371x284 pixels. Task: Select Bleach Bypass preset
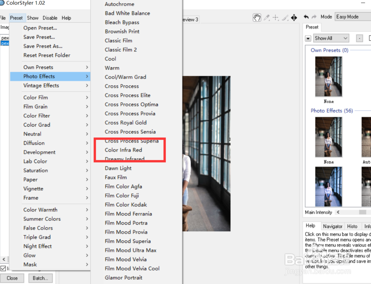122,23
